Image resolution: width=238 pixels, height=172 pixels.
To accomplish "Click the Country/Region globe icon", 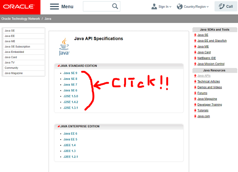I will click(180, 7).
